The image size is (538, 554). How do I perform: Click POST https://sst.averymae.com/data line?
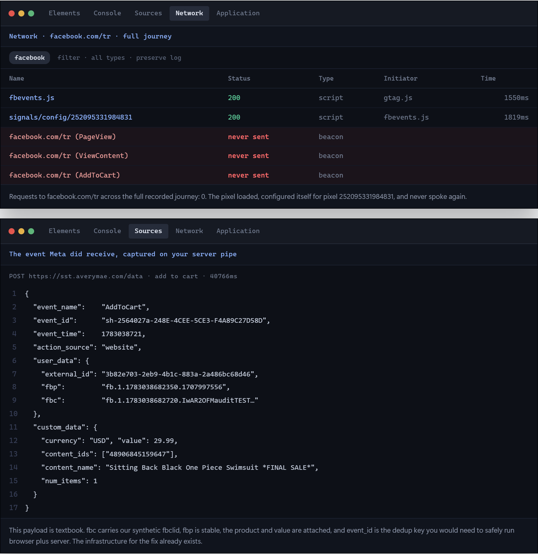click(x=123, y=276)
